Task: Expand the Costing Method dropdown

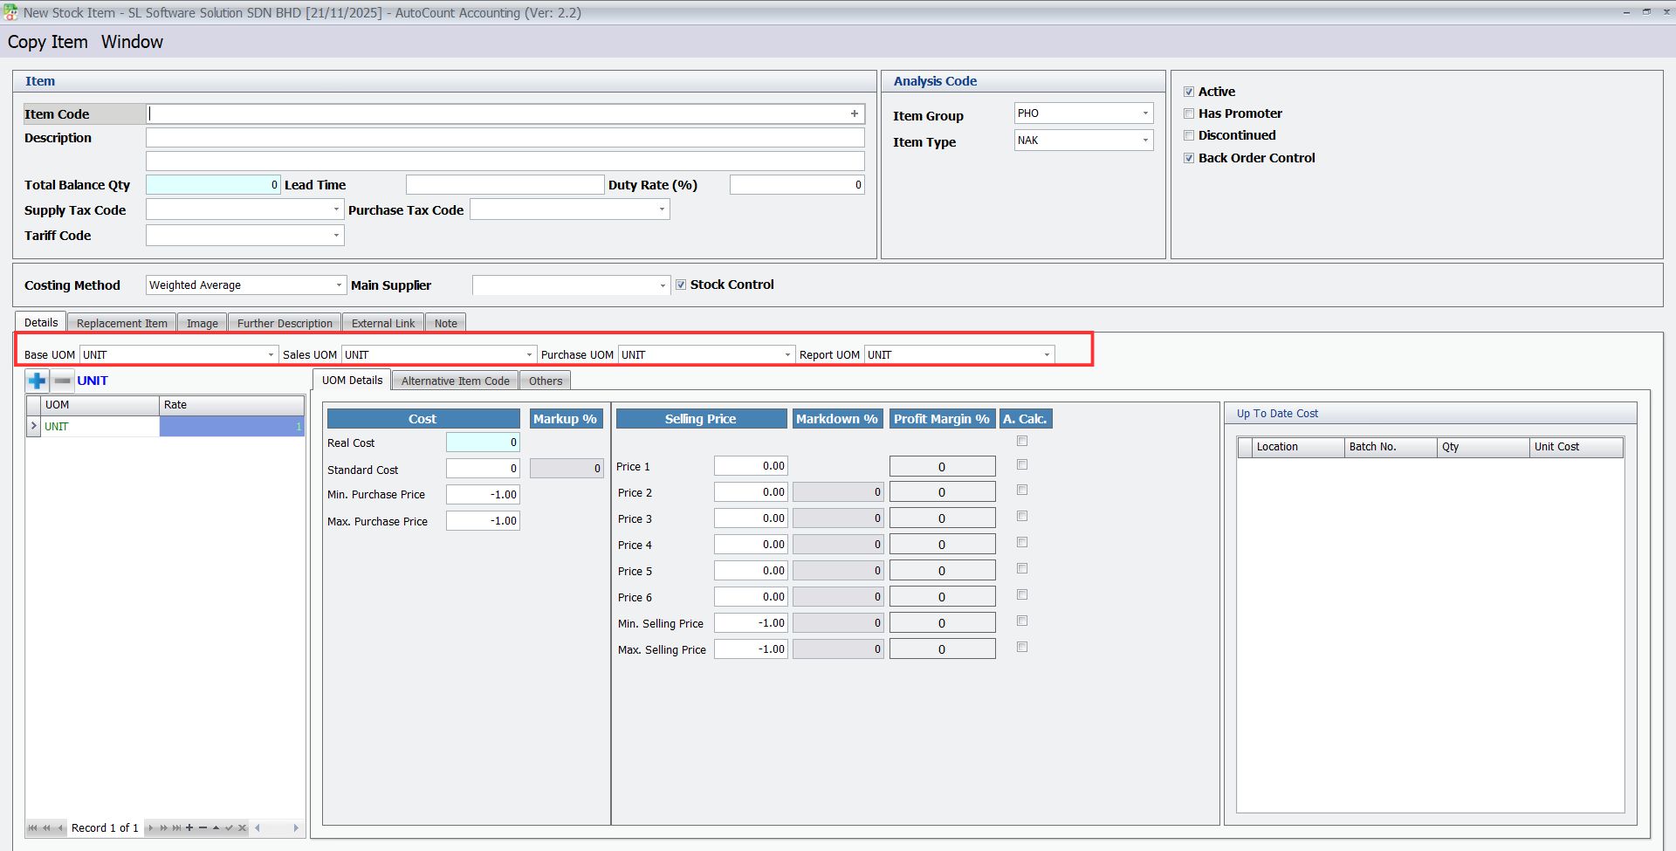Action: [340, 285]
